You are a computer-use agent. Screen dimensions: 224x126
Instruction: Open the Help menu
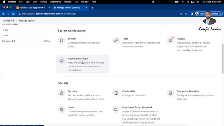pos(94,2)
